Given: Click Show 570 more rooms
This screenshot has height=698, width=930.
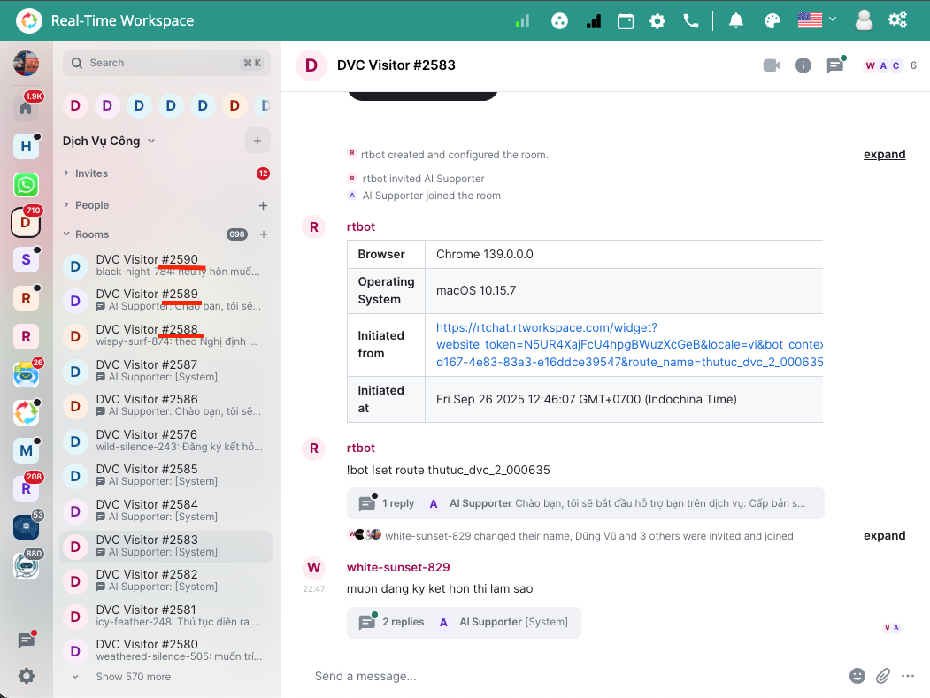Looking at the screenshot, I should [x=133, y=677].
